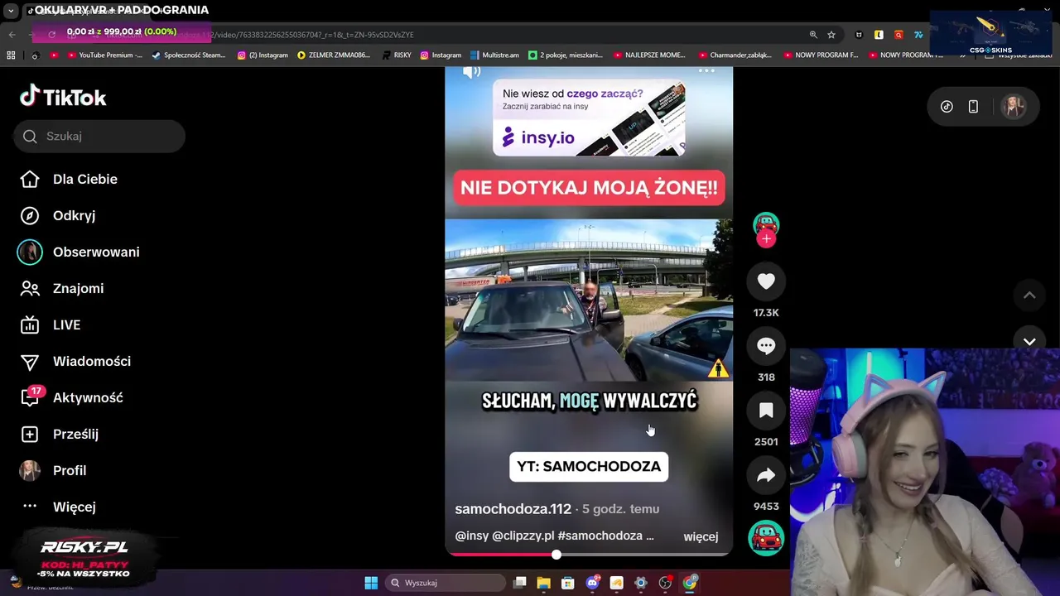Screen dimensions: 1060x596
Task: Click the @clipzzy.pl mention
Action: [523, 536]
